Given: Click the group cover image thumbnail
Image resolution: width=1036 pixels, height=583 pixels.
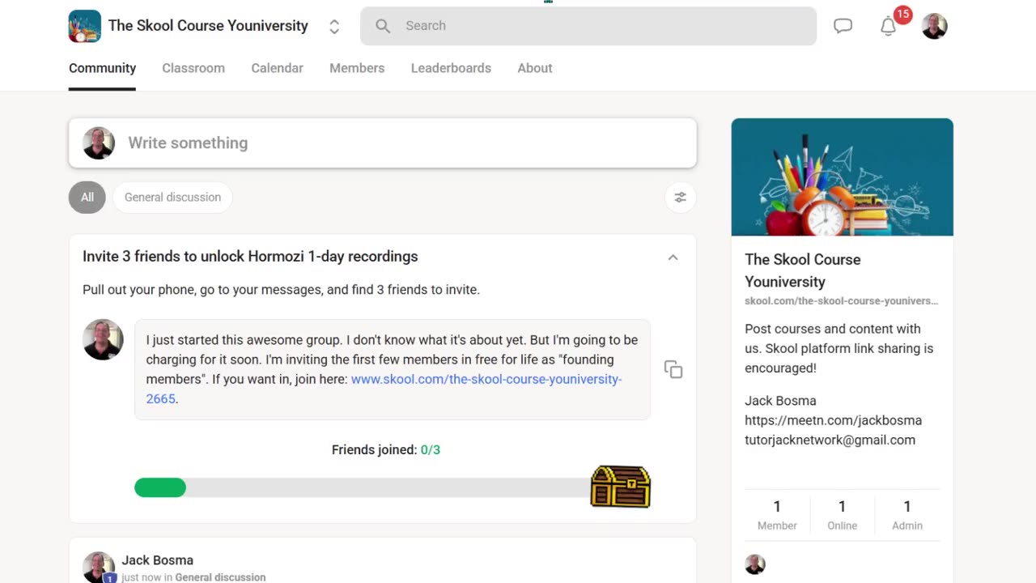Looking at the screenshot, I should click(842, 177).
